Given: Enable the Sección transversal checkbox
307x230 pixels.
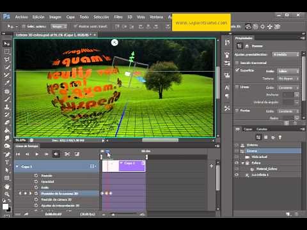Looking at the screenshot, I should (237, 63).
